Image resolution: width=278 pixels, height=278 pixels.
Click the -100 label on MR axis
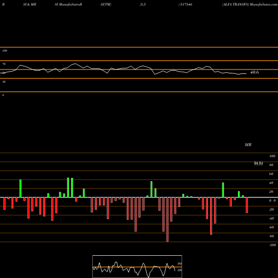click(x=272, y=245)
